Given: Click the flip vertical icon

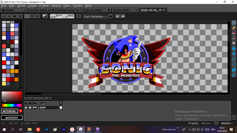Looking at the screenshot, I should (117, 16).
